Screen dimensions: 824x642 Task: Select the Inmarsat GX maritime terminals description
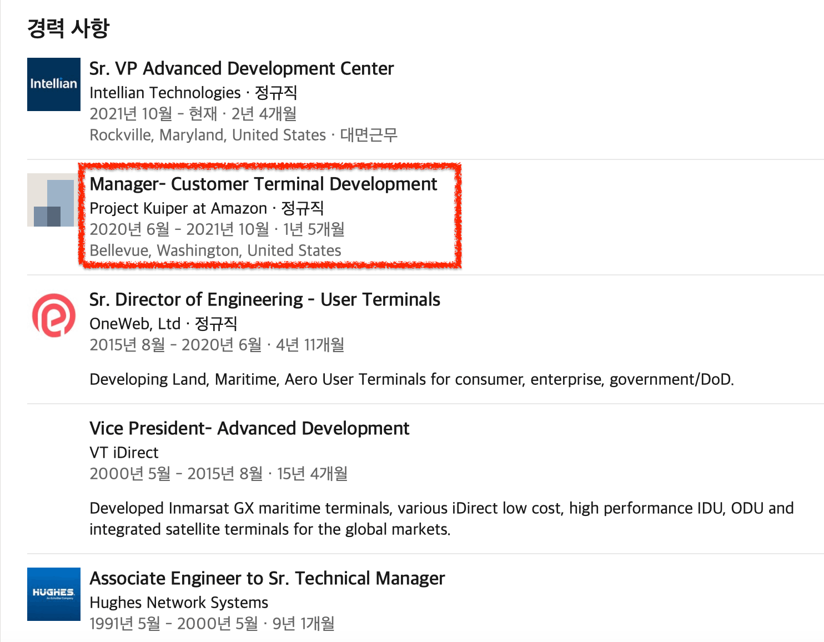441,519
